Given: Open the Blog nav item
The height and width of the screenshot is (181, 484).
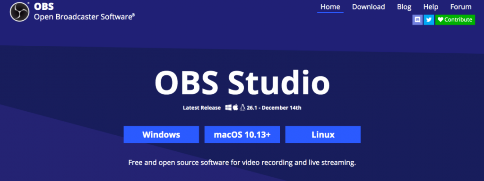Looking at the screenshot, I should click(404, 7).
